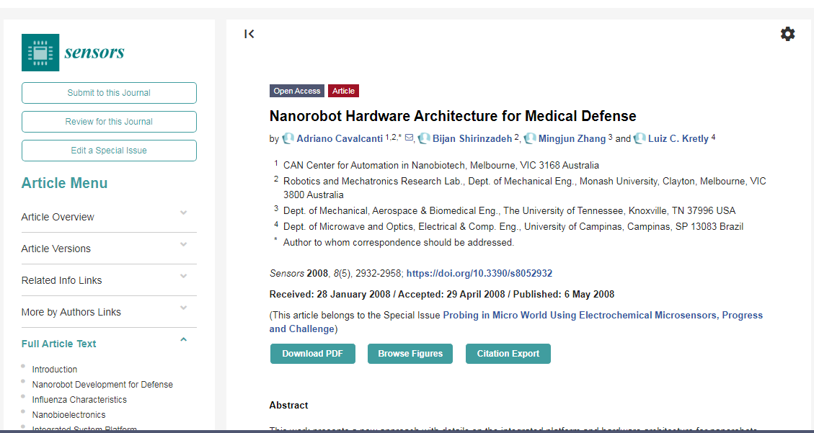This screenshot has height=433, width=814.
Task: Click the Received: 28 January 2008 dates line
Action: pos(442,294)
